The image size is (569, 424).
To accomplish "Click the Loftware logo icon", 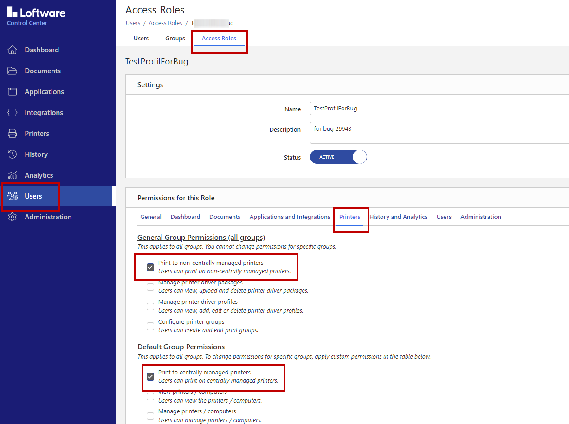I will (x=12, y=13).
